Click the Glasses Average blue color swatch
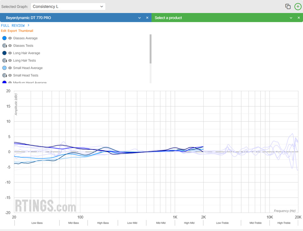The width and height of the screenshot is (303, 231). point(5,38)
